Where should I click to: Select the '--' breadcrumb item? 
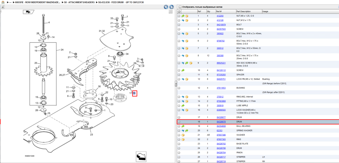10,2
